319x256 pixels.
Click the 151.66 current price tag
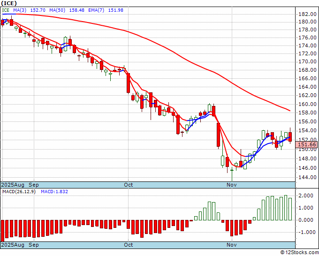307,144
